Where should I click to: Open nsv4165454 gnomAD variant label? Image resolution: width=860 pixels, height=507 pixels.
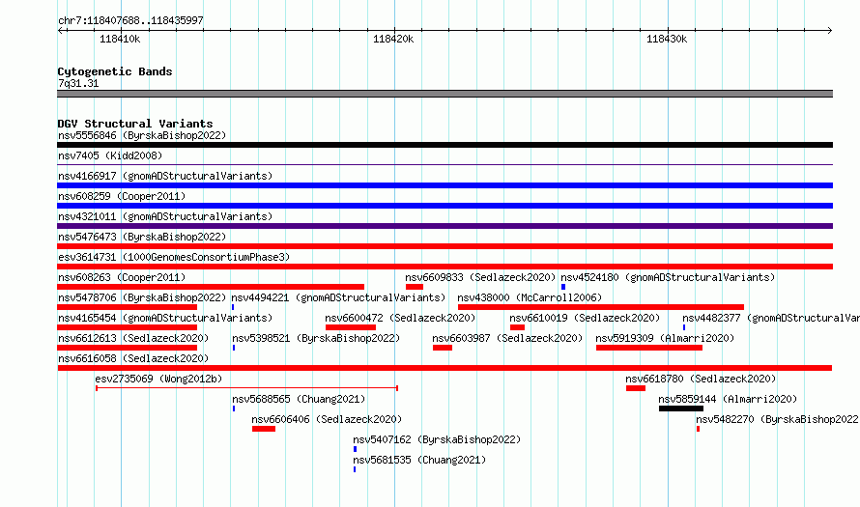point(165,318)
